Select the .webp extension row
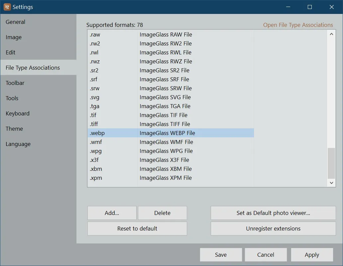The width and height of the screenshot is (343, 266). pyautogui.click(x=171, y=133)
